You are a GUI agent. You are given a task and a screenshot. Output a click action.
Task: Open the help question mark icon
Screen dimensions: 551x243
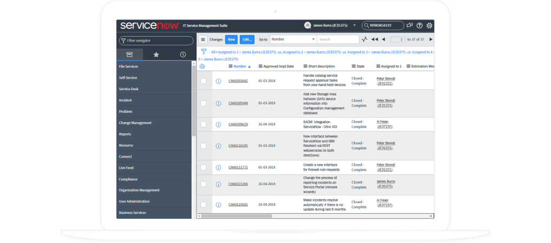click(419, 25)
